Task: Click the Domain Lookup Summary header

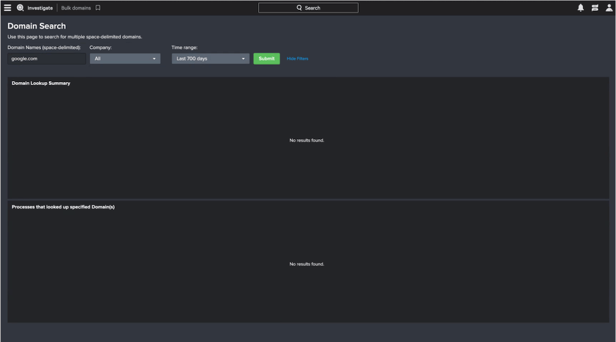Action: pyautogui.click(x=41, y=83)
